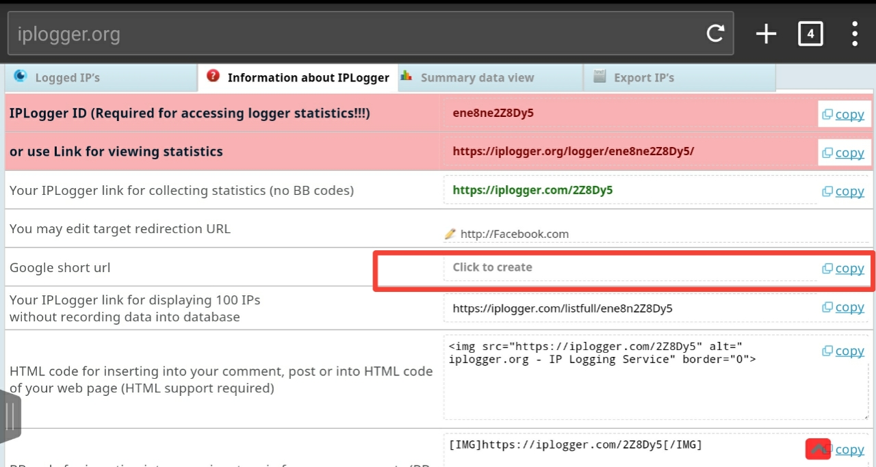
Task: Open the Summary data view tab
Action: (490, 77)
